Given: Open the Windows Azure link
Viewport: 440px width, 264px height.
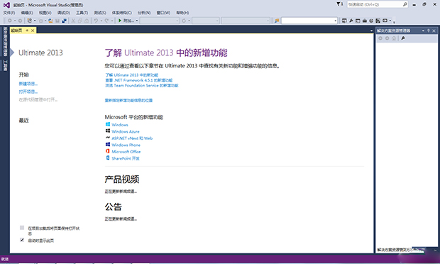Looking at the screenshot, I should pyautogui.click(x=126, y=131).
